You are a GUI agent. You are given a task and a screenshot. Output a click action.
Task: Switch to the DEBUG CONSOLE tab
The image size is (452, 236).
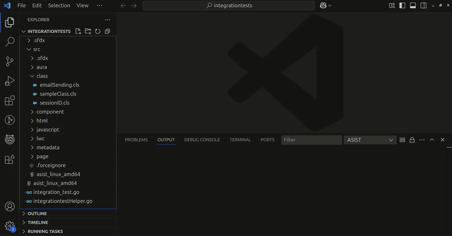tap(202, 140)
